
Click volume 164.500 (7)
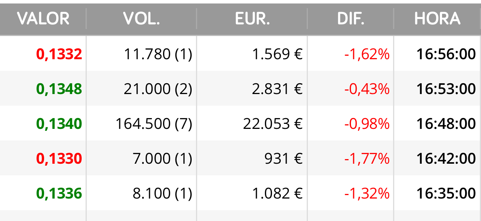point(154,124)
